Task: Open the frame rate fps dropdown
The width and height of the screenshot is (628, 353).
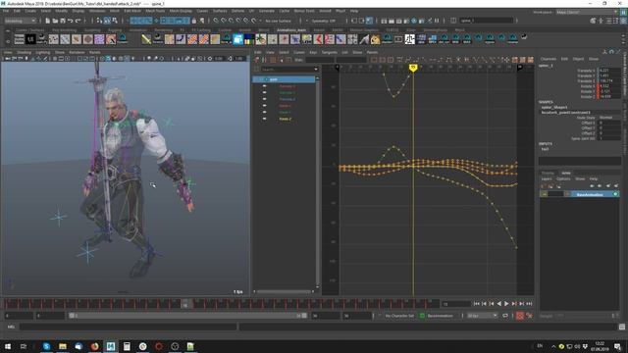Action: (x=482, y=316)
